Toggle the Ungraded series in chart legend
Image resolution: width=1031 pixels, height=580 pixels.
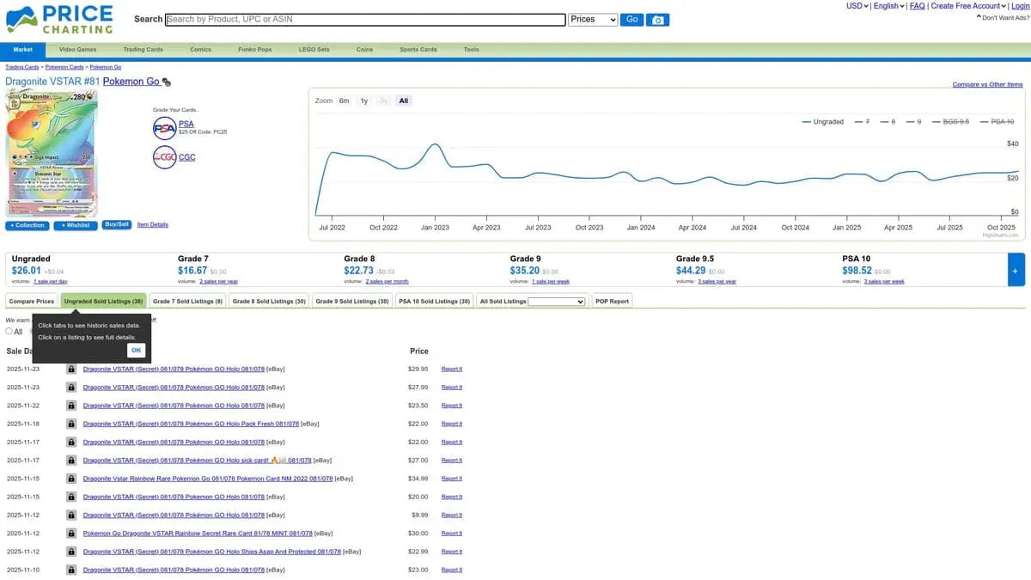[822, 122]
